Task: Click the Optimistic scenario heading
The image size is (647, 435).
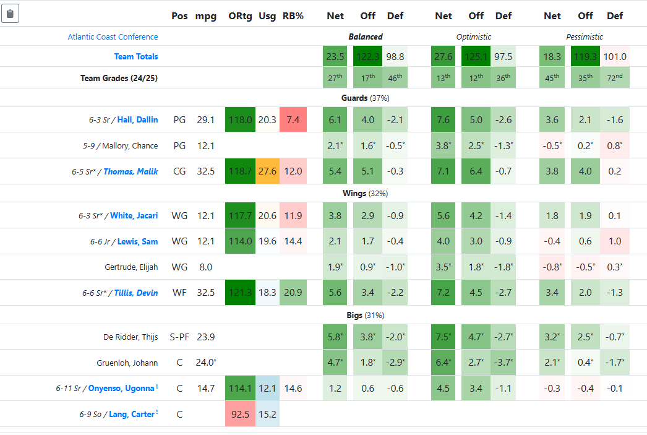Action: 473,37
